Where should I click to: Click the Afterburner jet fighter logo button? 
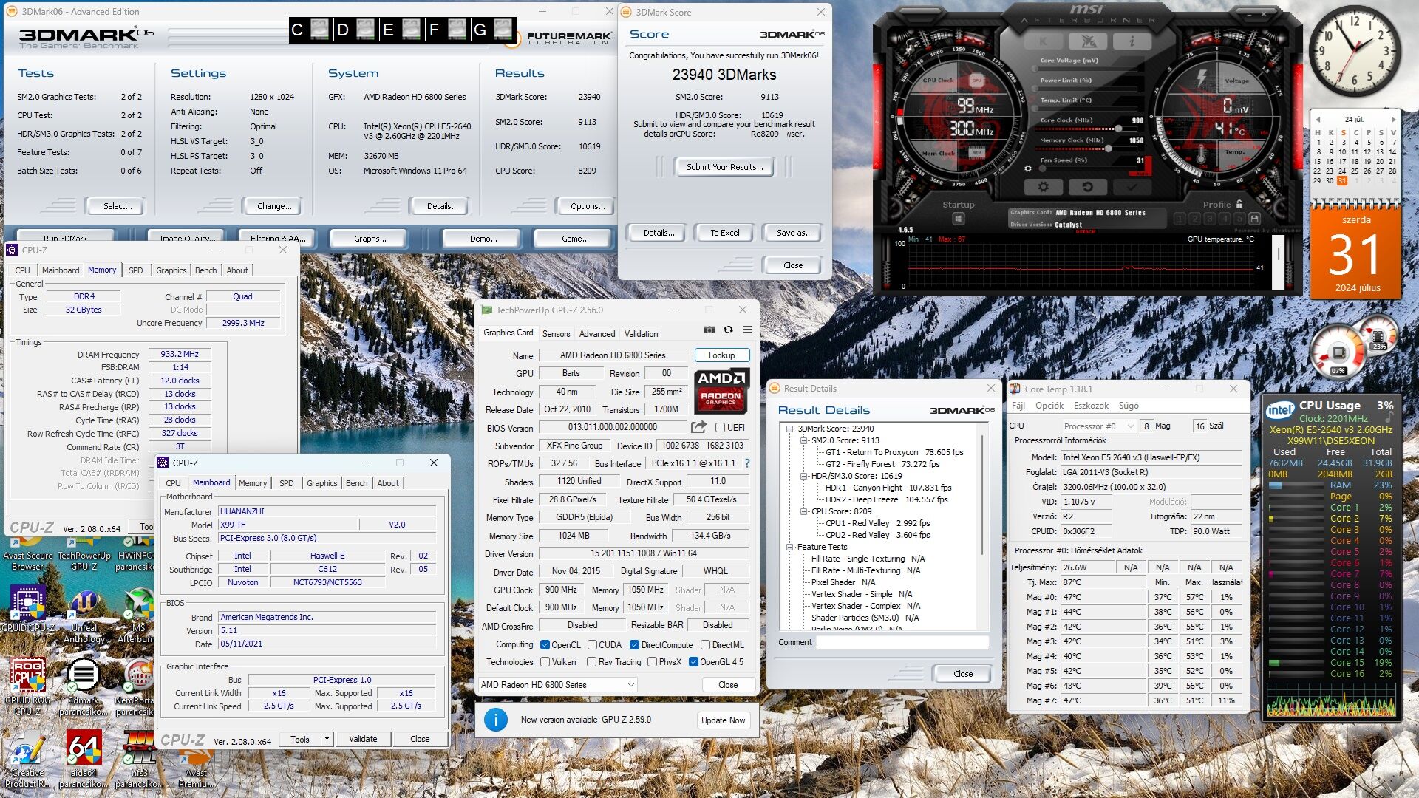[x=1088, y=42]
